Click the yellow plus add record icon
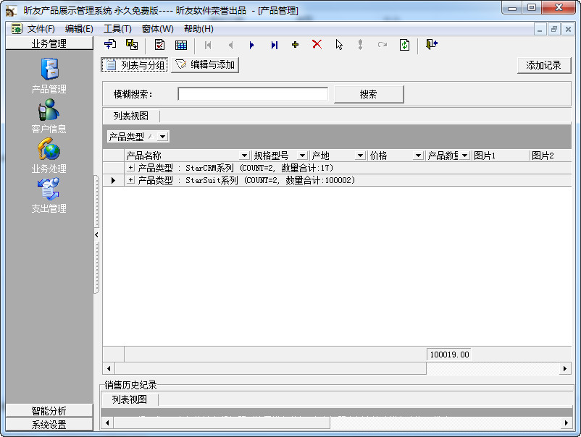The image size is (581, 437). (x=296, y=45)
